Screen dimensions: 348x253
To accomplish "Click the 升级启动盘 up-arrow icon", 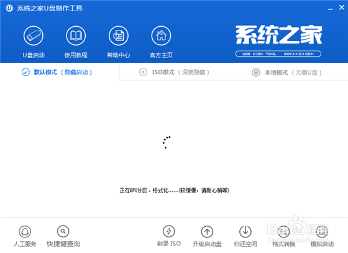I will tap(207, 232).
